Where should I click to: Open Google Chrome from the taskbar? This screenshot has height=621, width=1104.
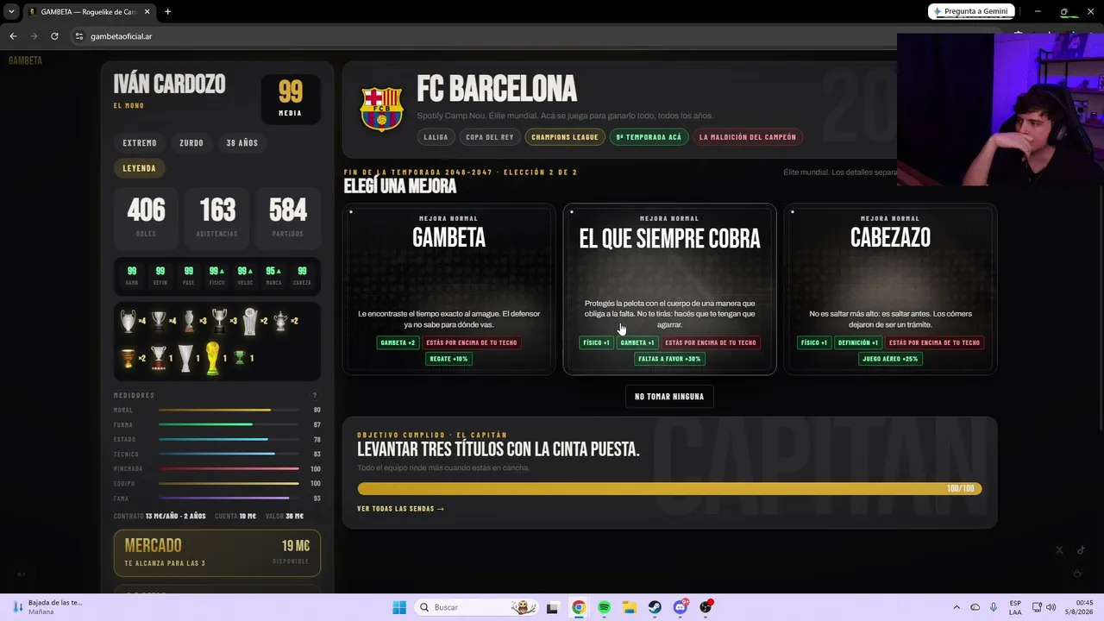(578, 607)
